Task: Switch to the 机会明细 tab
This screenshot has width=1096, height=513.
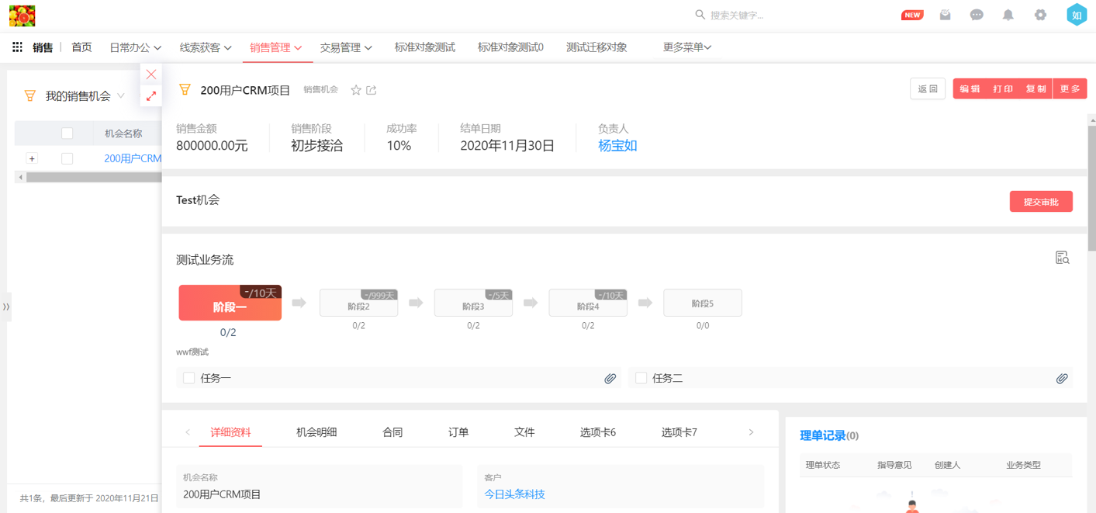Action: pos(316,432)
